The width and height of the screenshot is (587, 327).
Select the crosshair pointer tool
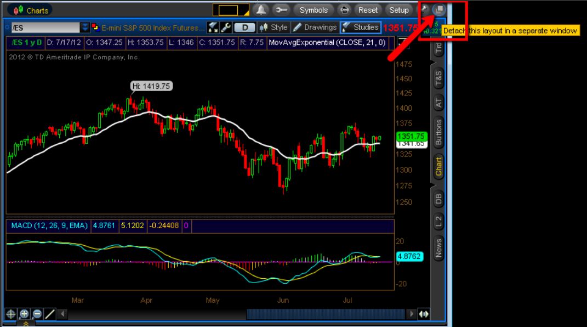tap(11, 314)
